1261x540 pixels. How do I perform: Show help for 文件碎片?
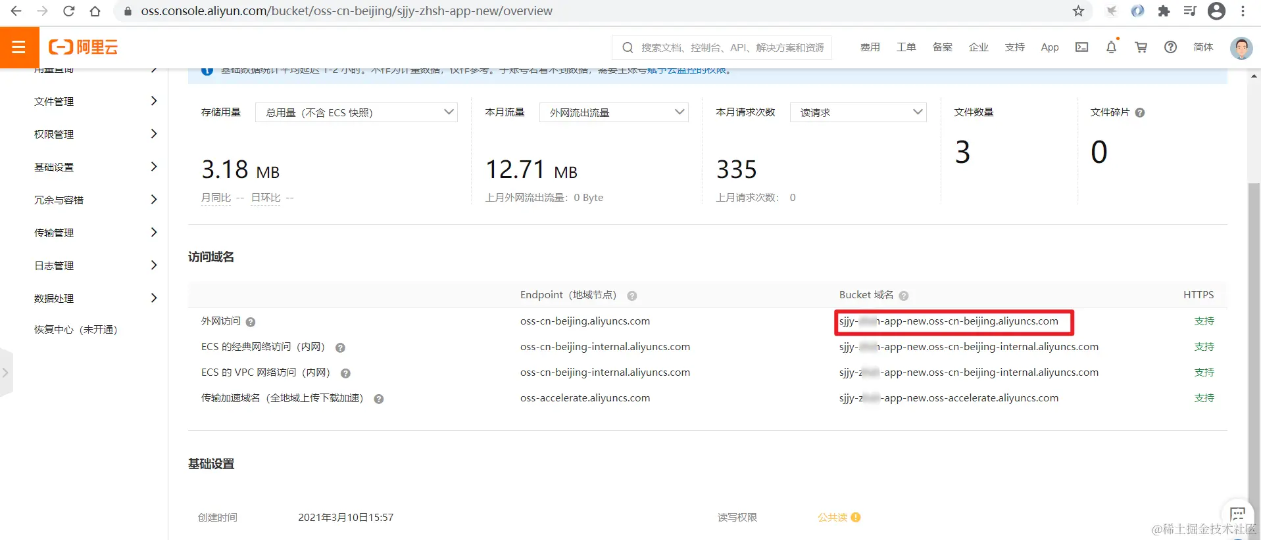tap(1140, 113)
